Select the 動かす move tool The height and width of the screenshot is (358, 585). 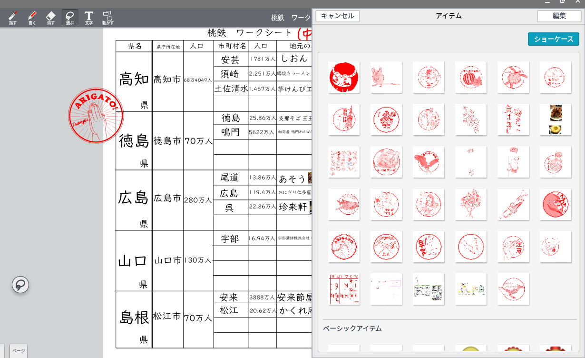pos(108,18)
